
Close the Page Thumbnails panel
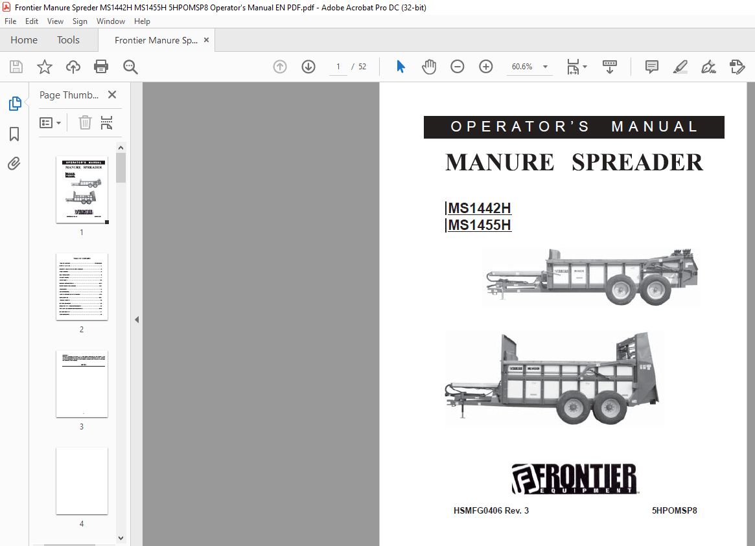(112, 95)
